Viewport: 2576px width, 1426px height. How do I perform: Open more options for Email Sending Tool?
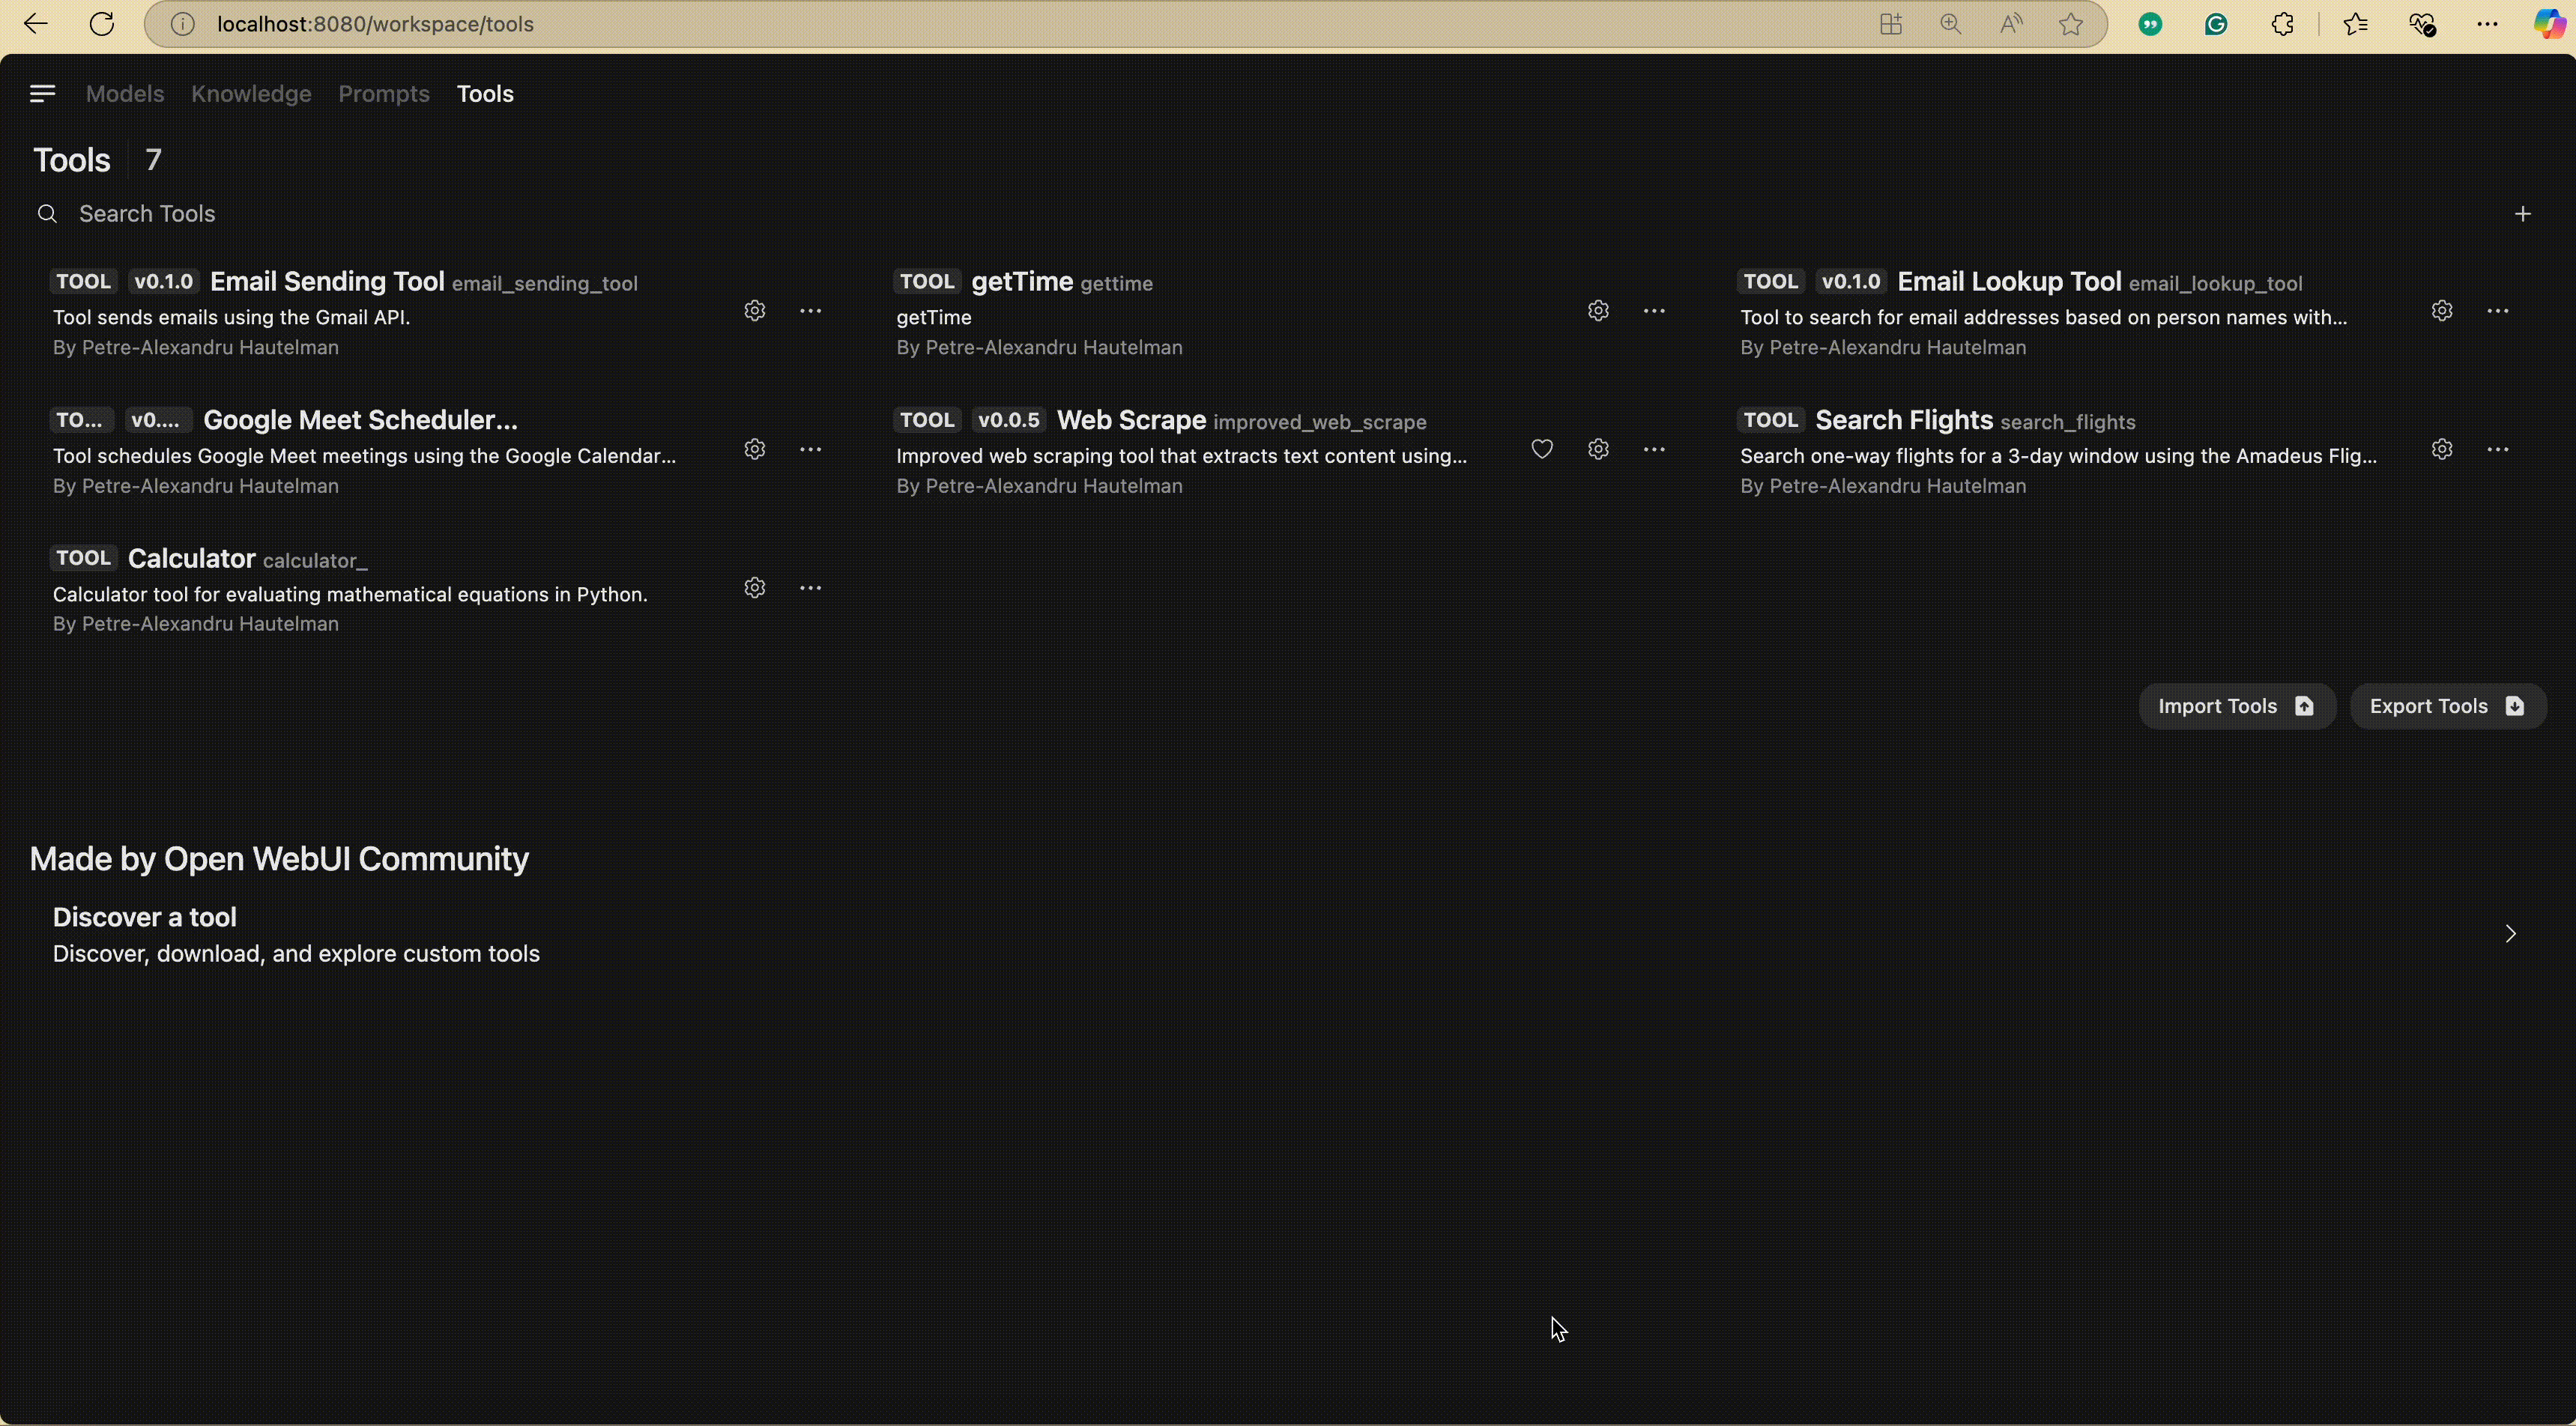[811, 311]
